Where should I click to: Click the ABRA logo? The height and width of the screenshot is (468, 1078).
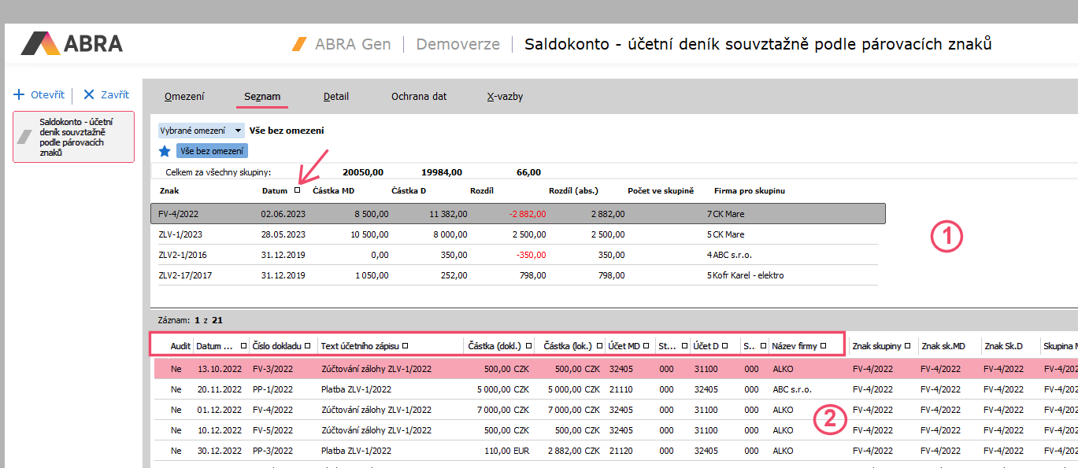point(72,43)
